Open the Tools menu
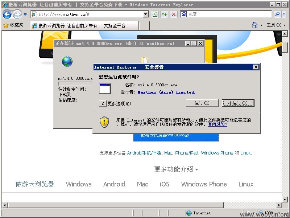This screenshot has height=218, width=290. coord(276,25)
